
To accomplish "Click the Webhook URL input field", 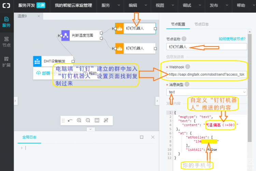I will point(207,74).
